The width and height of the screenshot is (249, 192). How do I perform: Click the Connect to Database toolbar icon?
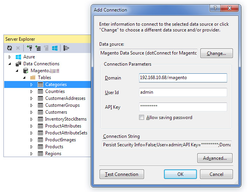(x=29, y=48)
